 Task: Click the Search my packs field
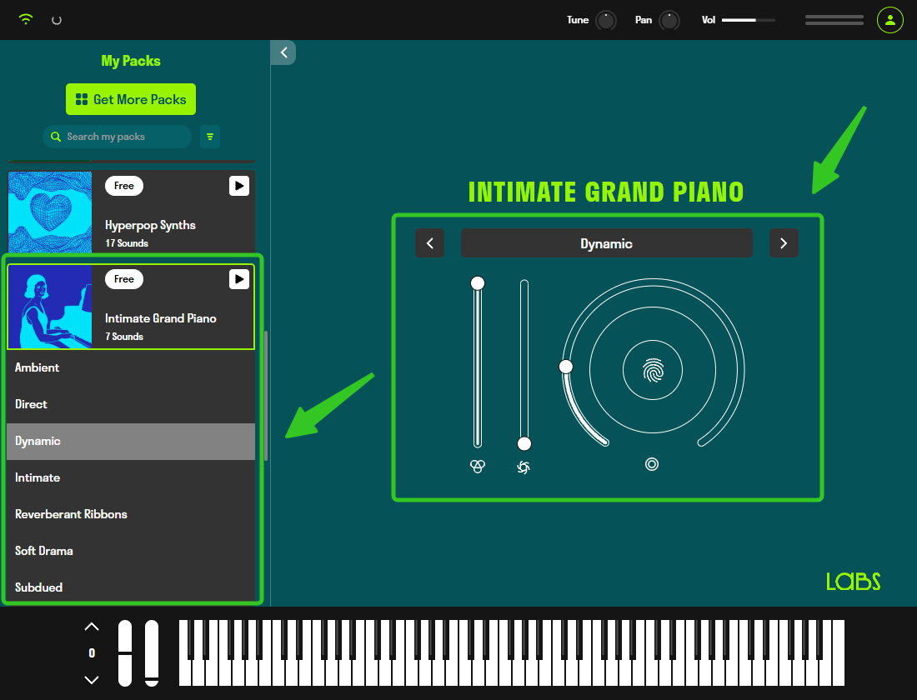[x=117, y=137]
